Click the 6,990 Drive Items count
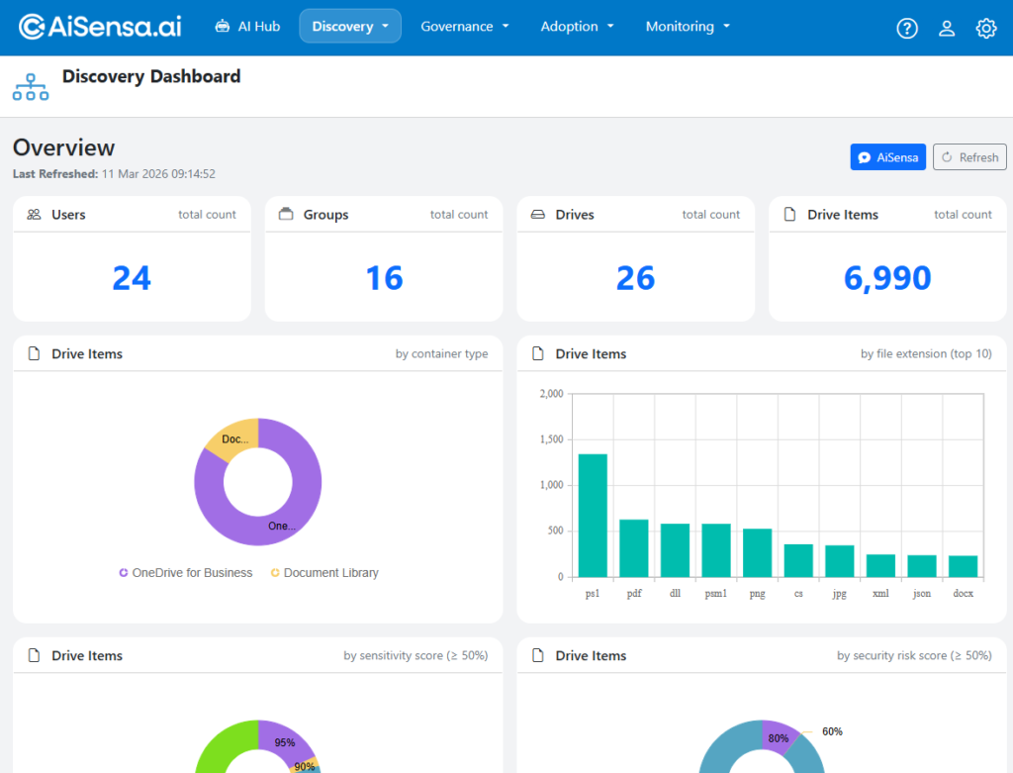This screenshot has width=1013, height=773. coord(887,278)
